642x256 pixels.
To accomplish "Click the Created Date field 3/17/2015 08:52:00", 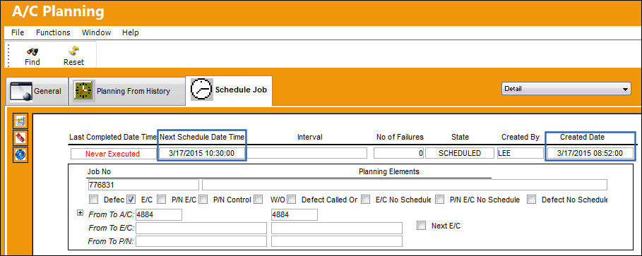I will [590, 153].
